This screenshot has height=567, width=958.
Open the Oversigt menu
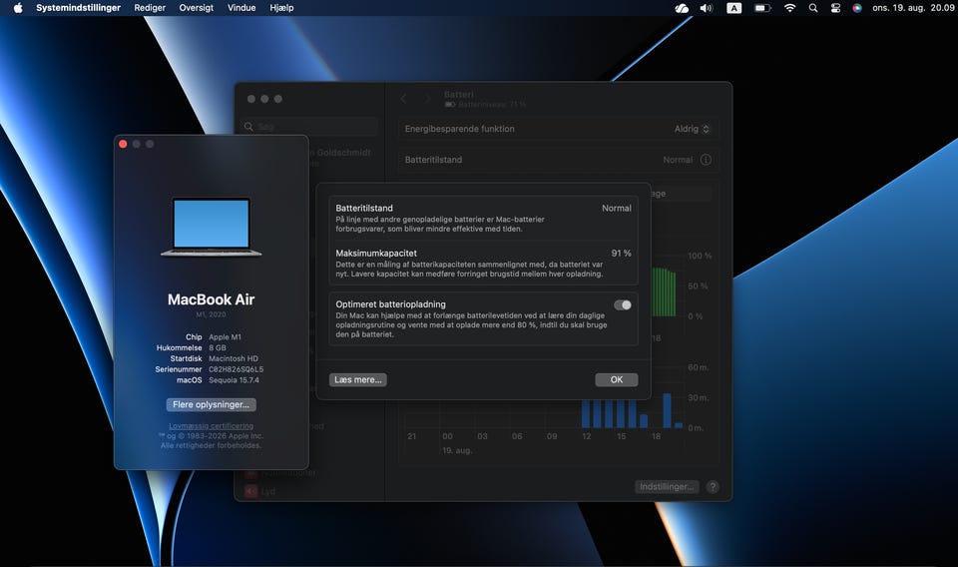(197, 8)
